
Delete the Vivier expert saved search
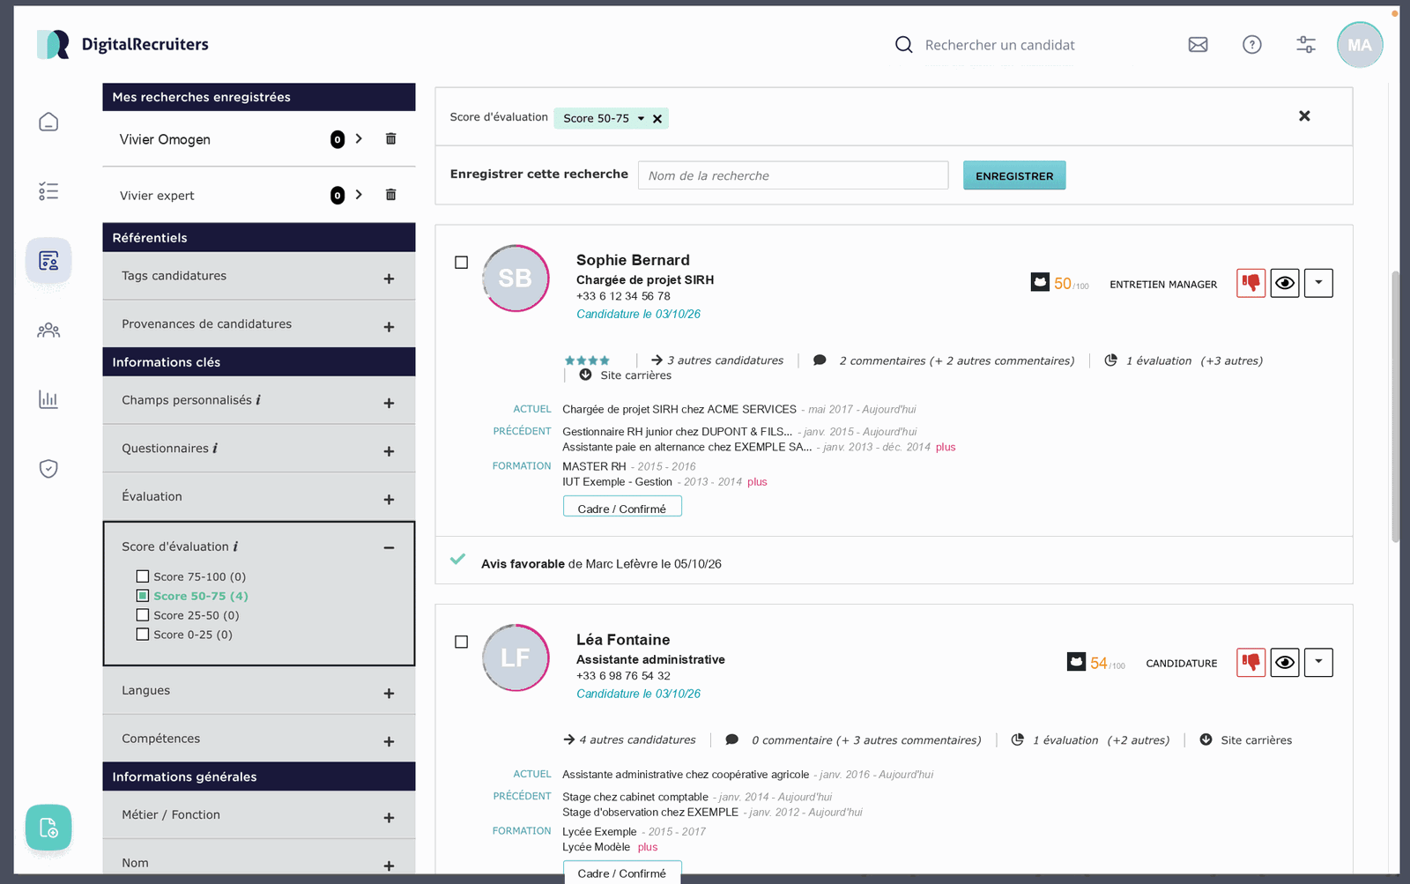(x=390, y=195)
